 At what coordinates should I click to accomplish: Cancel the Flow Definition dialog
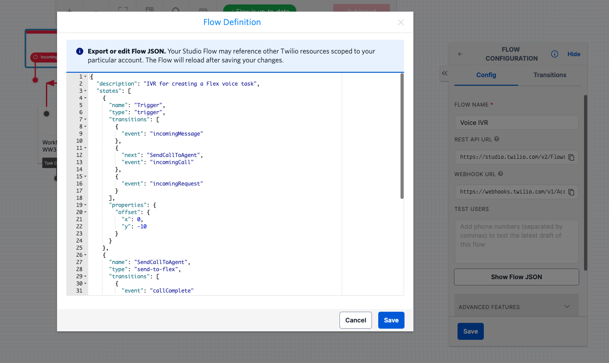point(356,320)
